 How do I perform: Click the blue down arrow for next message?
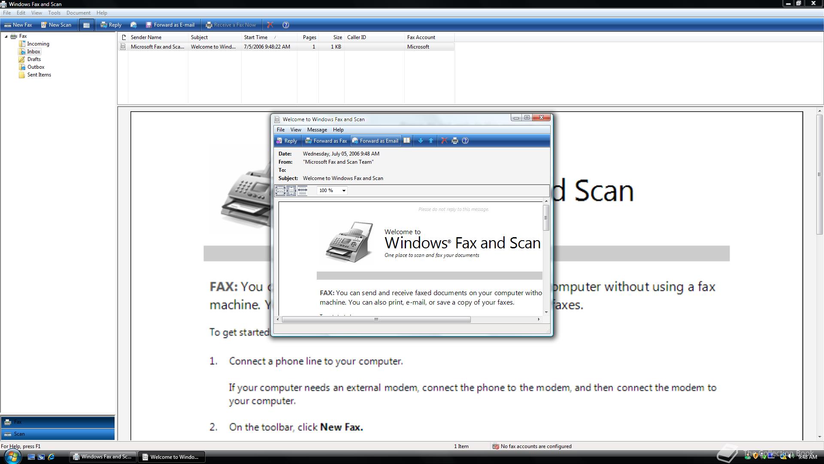click(421, 141)
